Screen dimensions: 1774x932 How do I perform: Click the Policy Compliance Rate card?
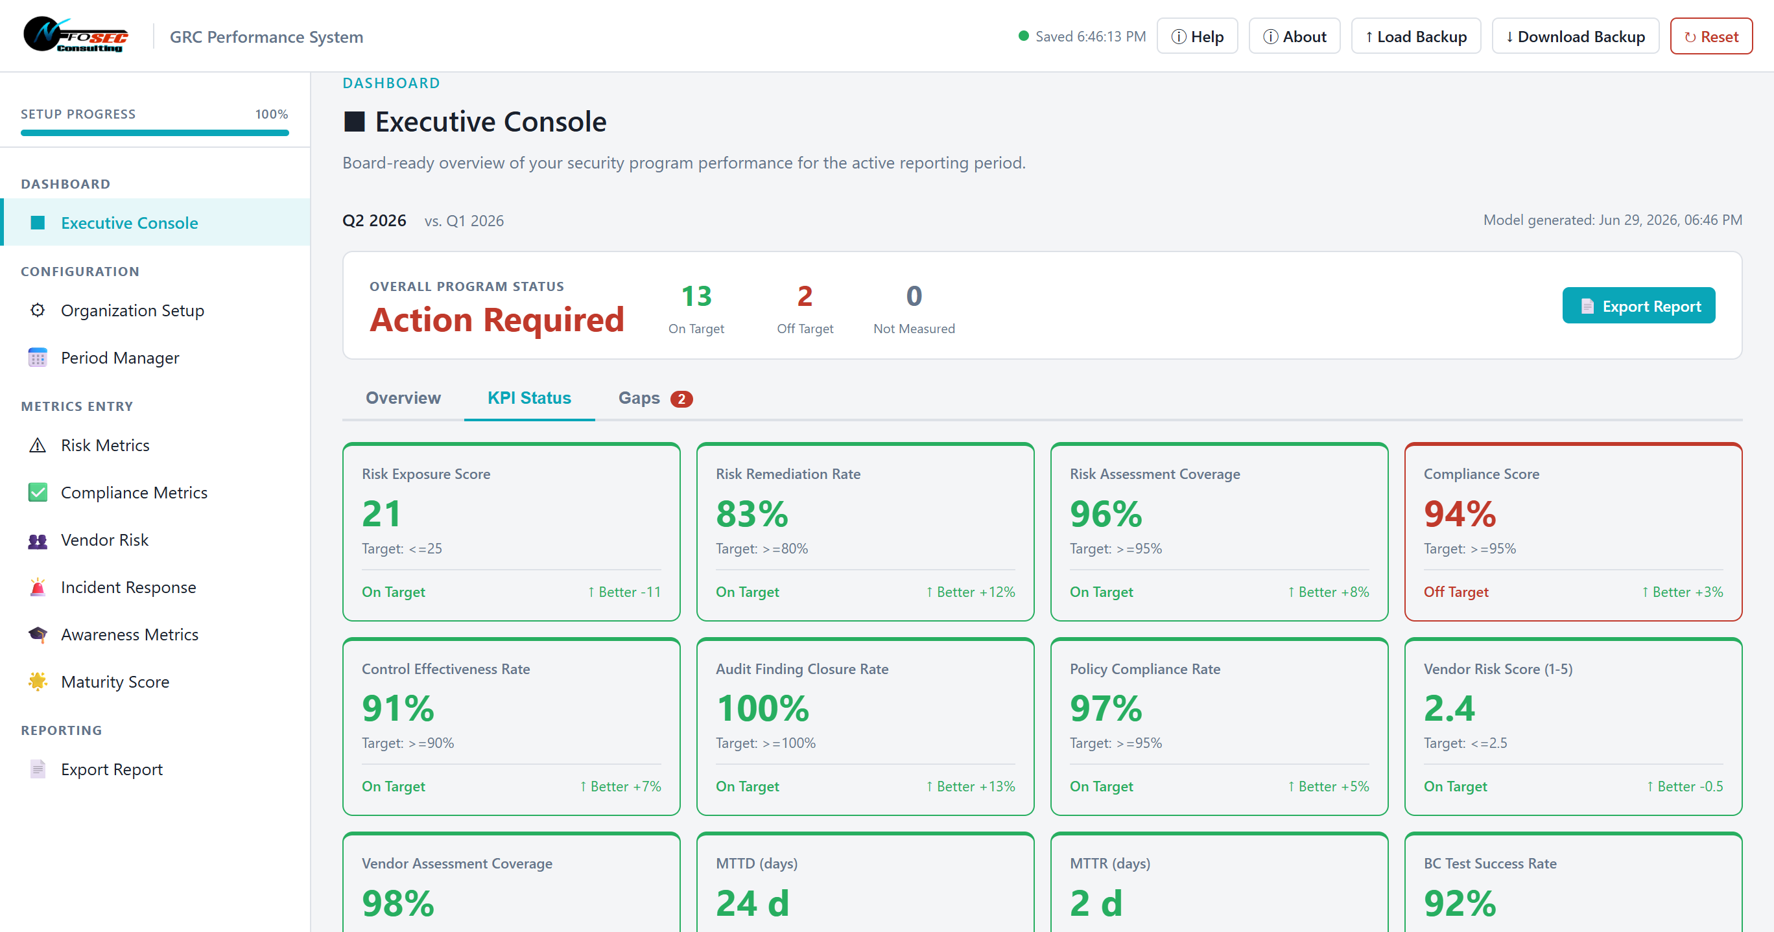tap(1219, 726)
